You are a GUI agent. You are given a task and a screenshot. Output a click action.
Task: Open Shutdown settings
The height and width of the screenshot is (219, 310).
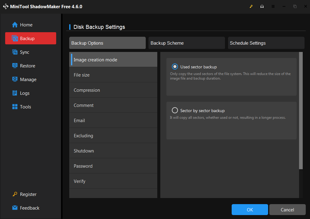pyautogui.click(x=113, y=151)
